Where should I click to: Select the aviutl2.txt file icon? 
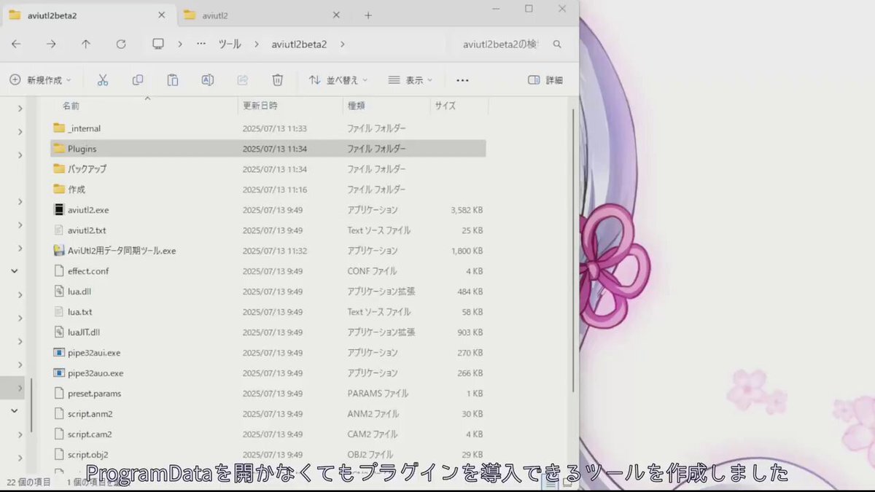60,230
